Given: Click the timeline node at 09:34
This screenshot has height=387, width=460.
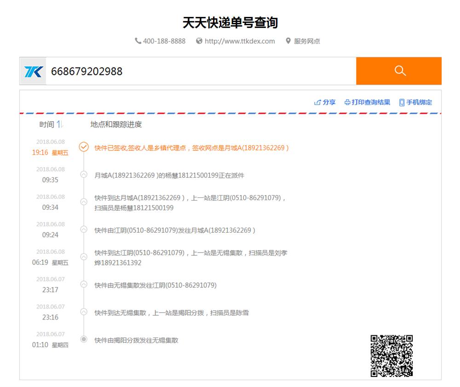Looking at the screenshot, I should pos(84,202).
